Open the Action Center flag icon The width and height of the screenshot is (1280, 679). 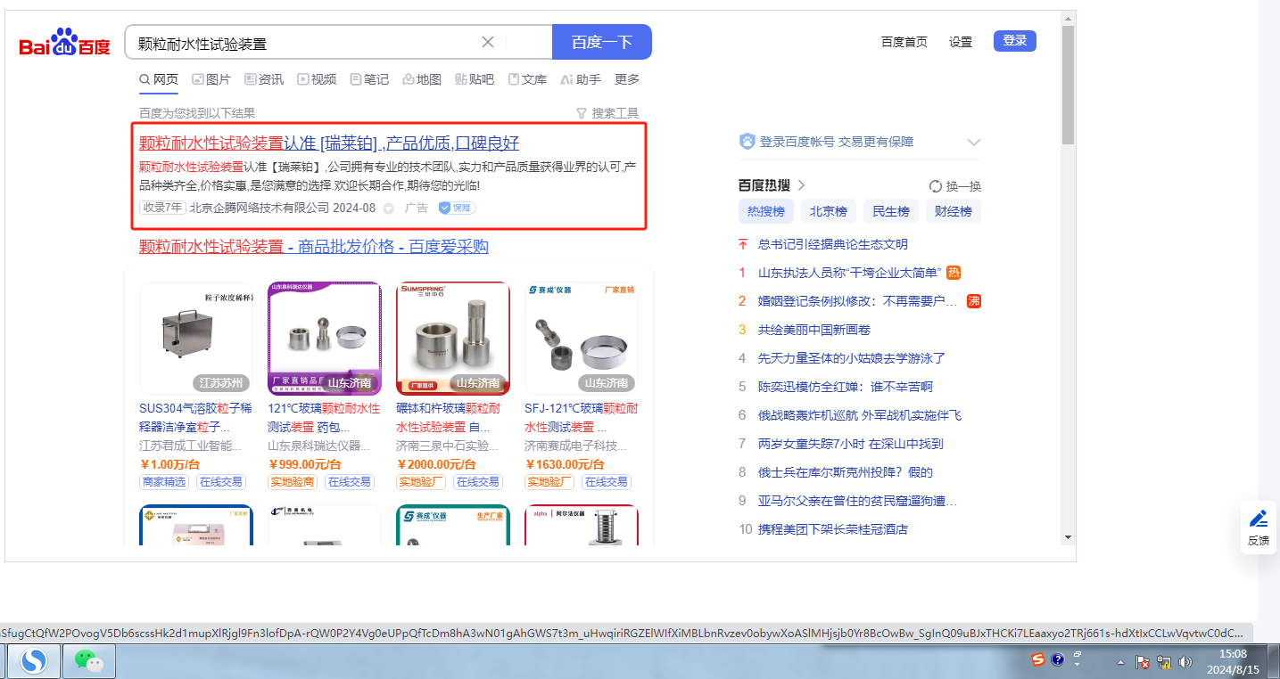pyautogui.click(x=1142, y=662)
